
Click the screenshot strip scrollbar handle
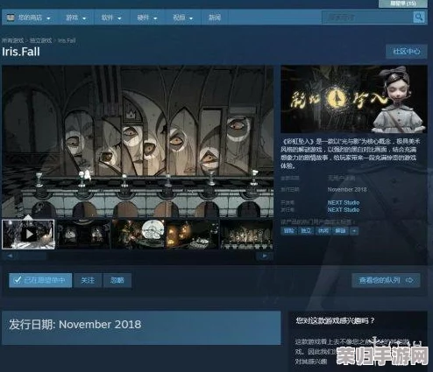coord(32,256)
